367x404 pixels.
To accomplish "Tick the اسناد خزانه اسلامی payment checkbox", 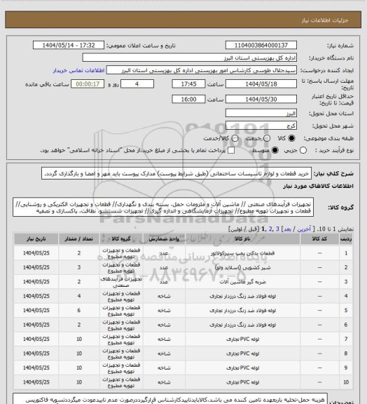I will click(231, 150).
